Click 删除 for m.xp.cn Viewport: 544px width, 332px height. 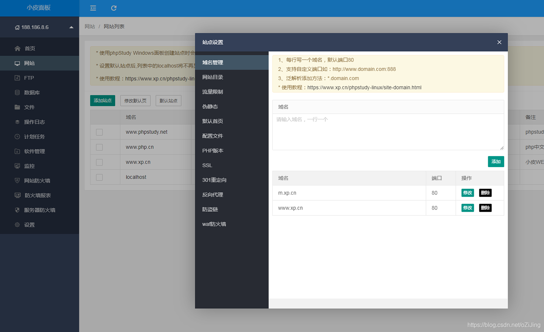pyautogui.click(x=485, y=193)
